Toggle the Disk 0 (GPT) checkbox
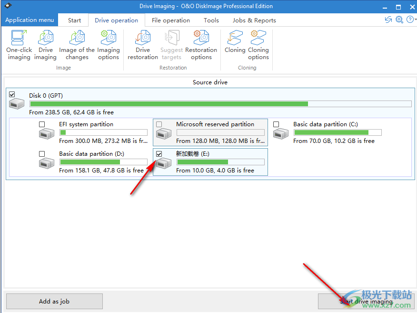Viewport: 417px width, 313px height. tap(12, 94)
